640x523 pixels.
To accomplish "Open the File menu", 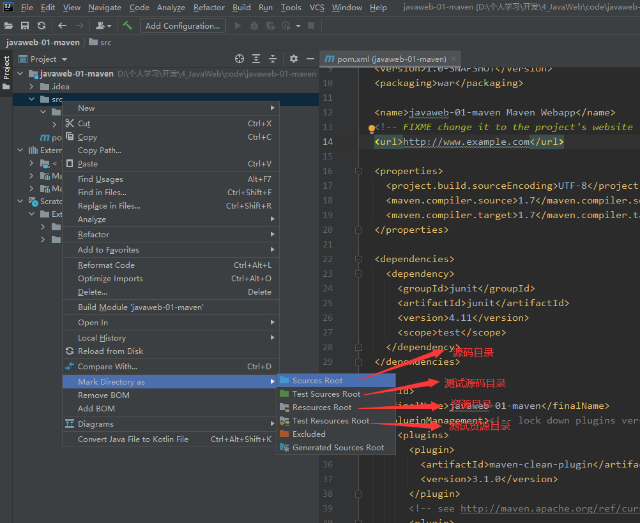I will (27, 8).
